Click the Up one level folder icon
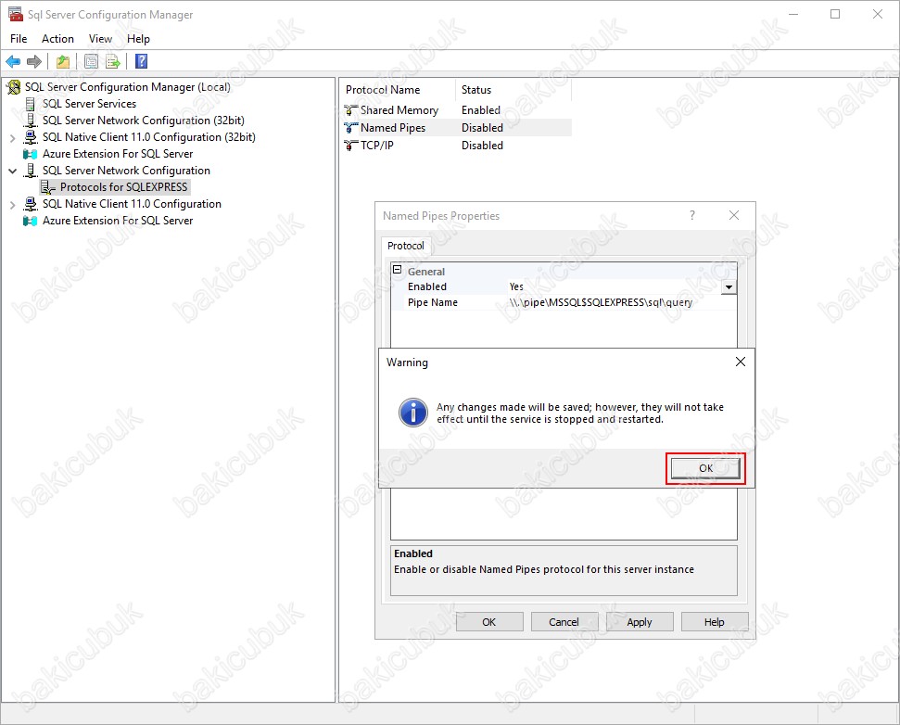Screen dimensions: 900x725 [x=62, y=61]
